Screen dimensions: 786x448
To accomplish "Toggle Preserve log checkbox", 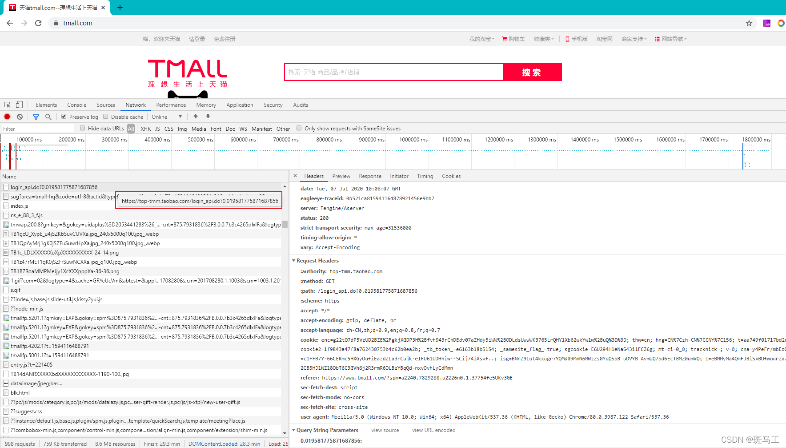I will pos(64,117).
